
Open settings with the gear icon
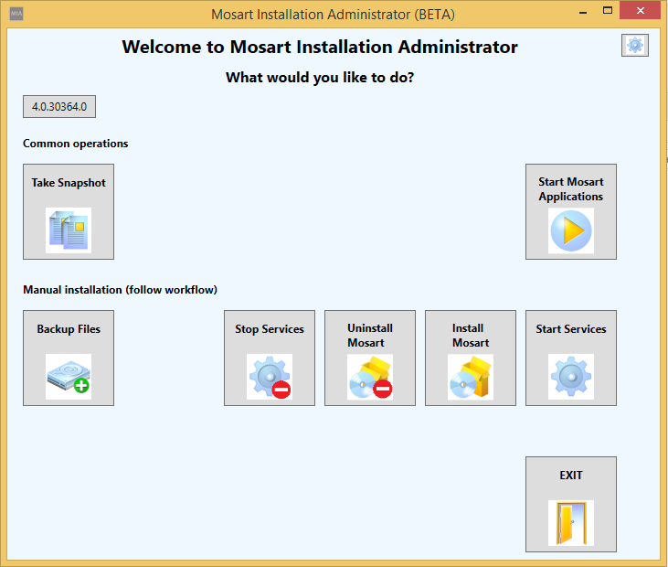tap(635, 45)
